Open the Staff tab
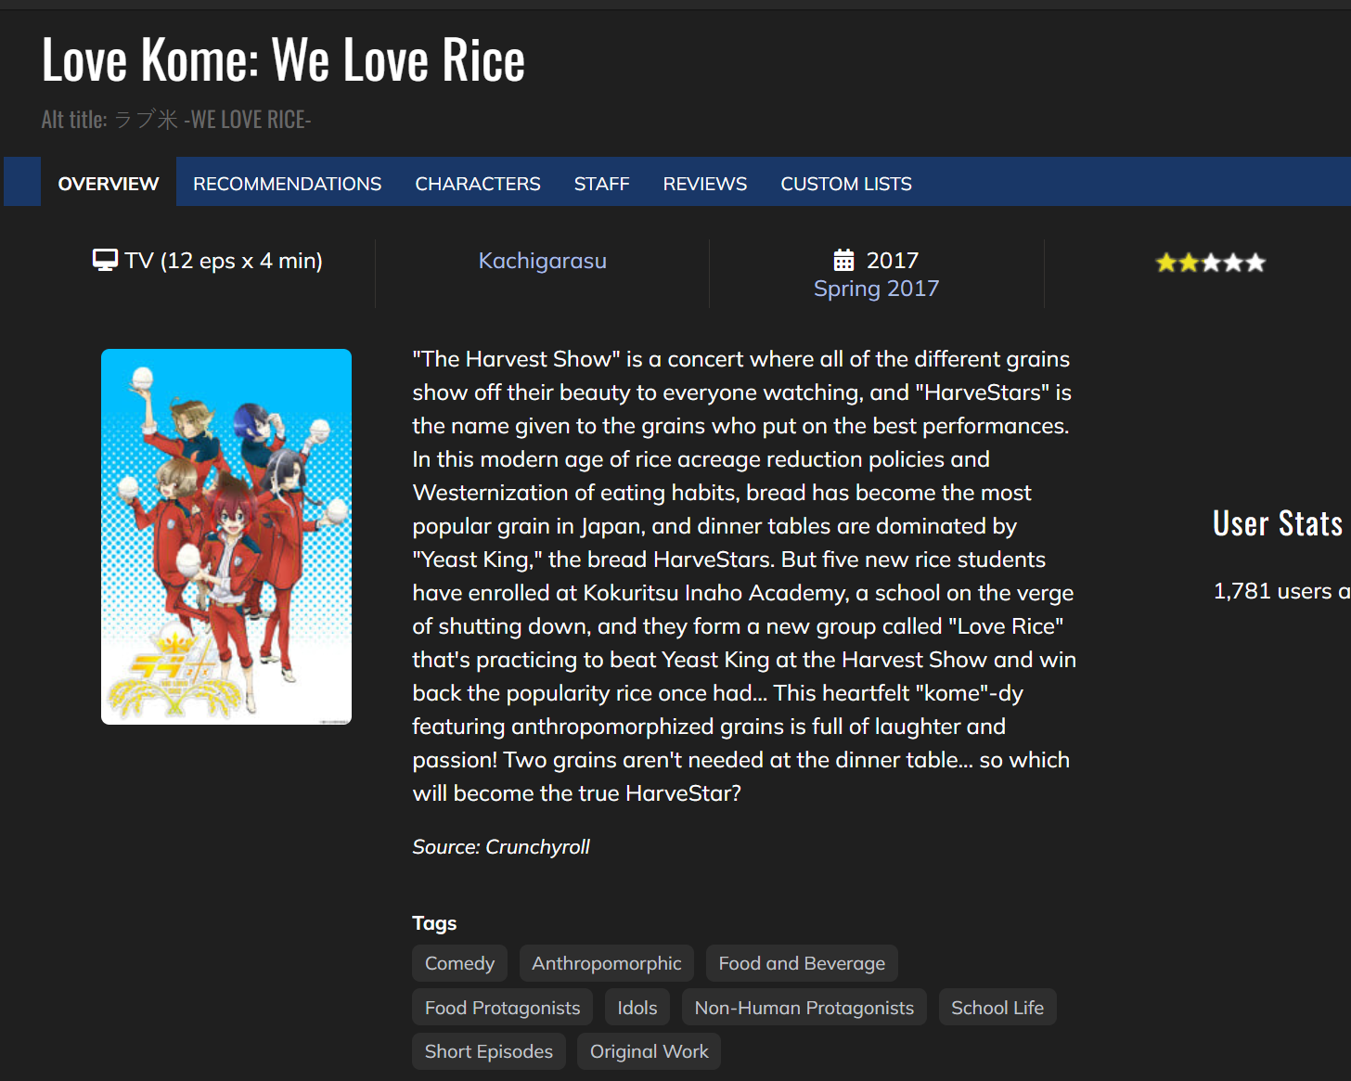Viewport: 1351px width, 1081px height. [x=601, y=184]
